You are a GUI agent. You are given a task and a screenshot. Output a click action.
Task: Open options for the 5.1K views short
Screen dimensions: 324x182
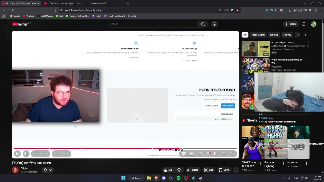tap(306, 164)
